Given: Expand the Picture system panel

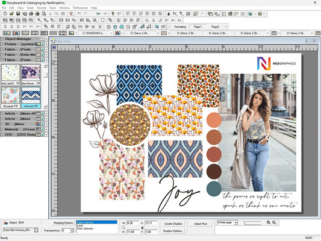Looking at the screenshot, I should point(2,44).
